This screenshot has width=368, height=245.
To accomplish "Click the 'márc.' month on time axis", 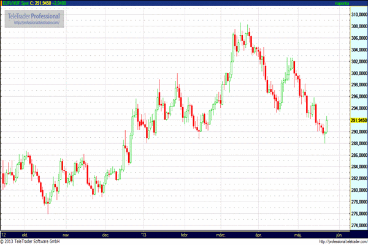I will coord(220,235).
